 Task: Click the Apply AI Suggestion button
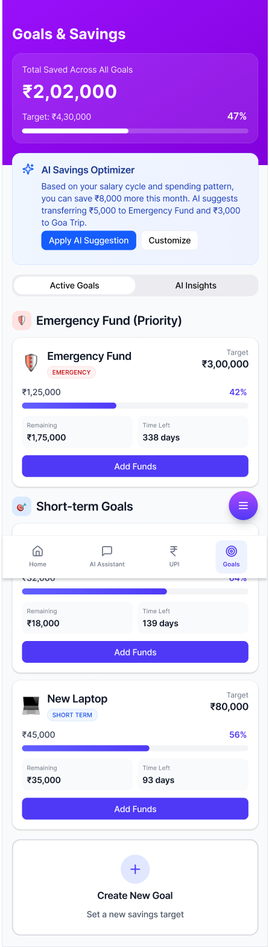click(89, 240)
